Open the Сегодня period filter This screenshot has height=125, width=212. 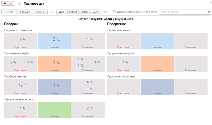coord(83,19)
